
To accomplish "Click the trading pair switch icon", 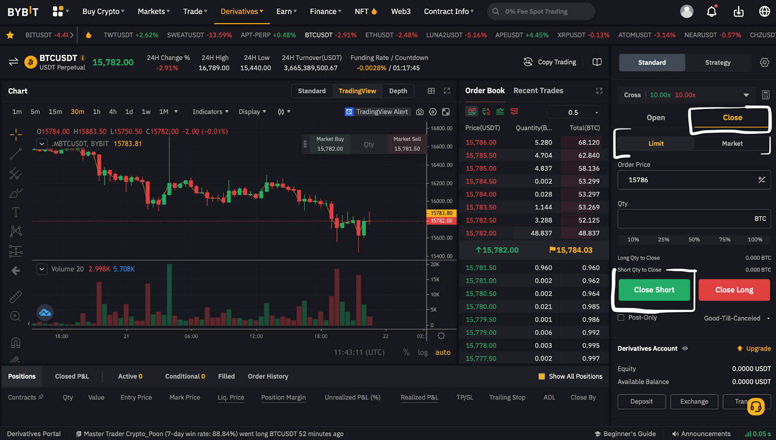I will pyautogui.click(x=14, y=62).
